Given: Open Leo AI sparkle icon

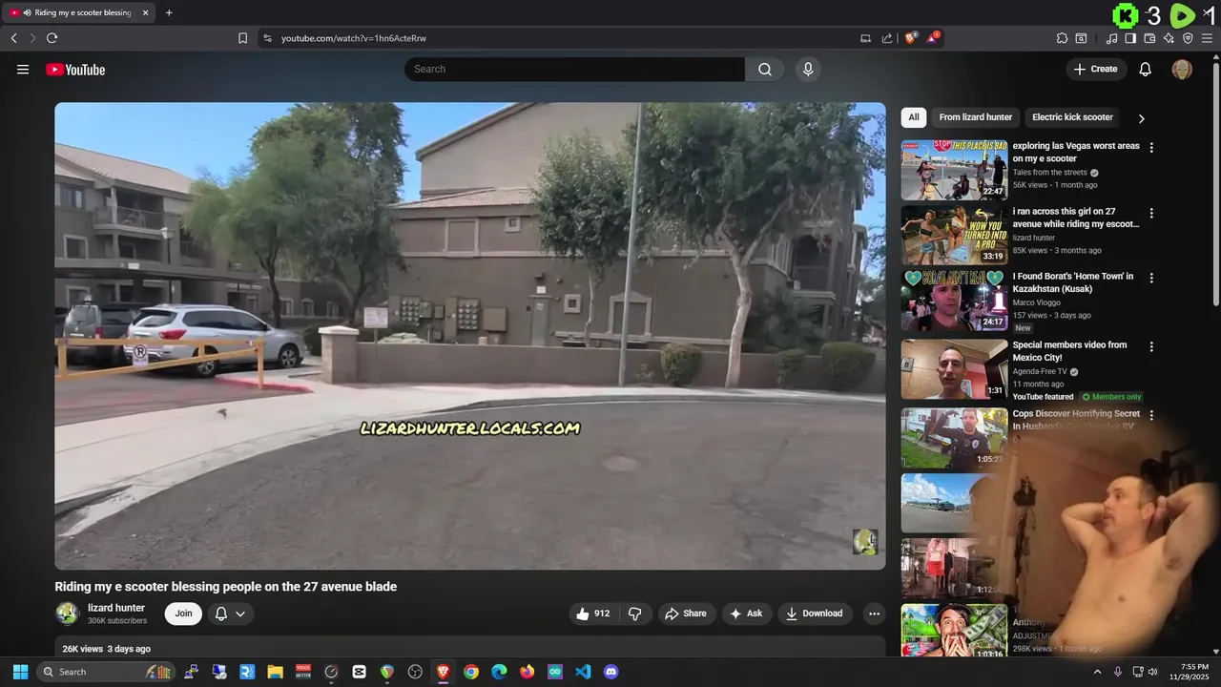Looking at the screenshot, I should tap(1169, 38).
